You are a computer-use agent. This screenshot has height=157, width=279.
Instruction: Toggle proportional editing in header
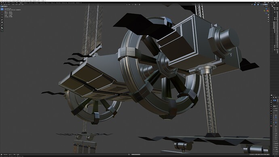[139, 4]
